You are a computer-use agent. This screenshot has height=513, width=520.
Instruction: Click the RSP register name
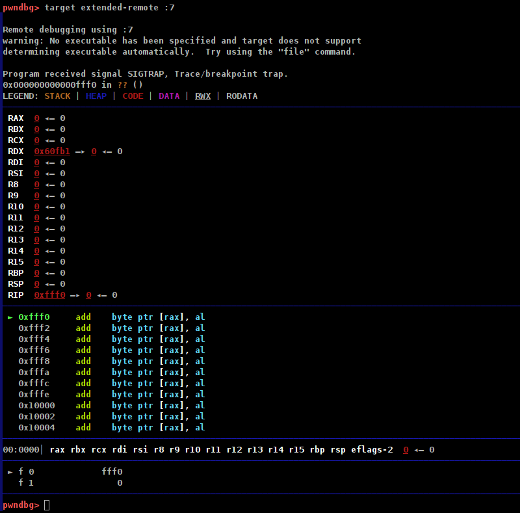[x=16, y=284]
